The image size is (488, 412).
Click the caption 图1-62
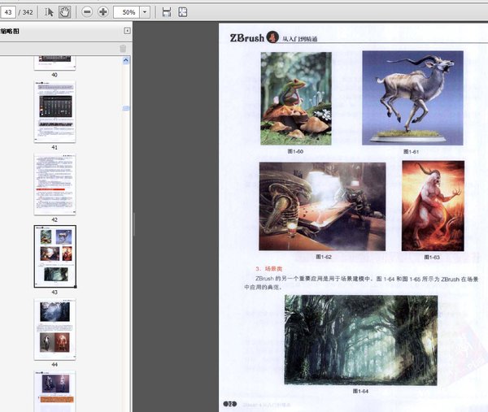tap(324, 257)
